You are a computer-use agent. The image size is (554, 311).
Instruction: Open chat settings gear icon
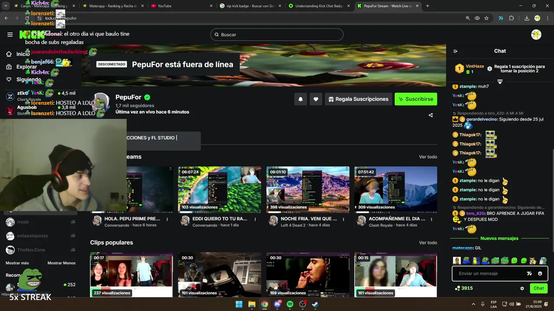(522, 289)
